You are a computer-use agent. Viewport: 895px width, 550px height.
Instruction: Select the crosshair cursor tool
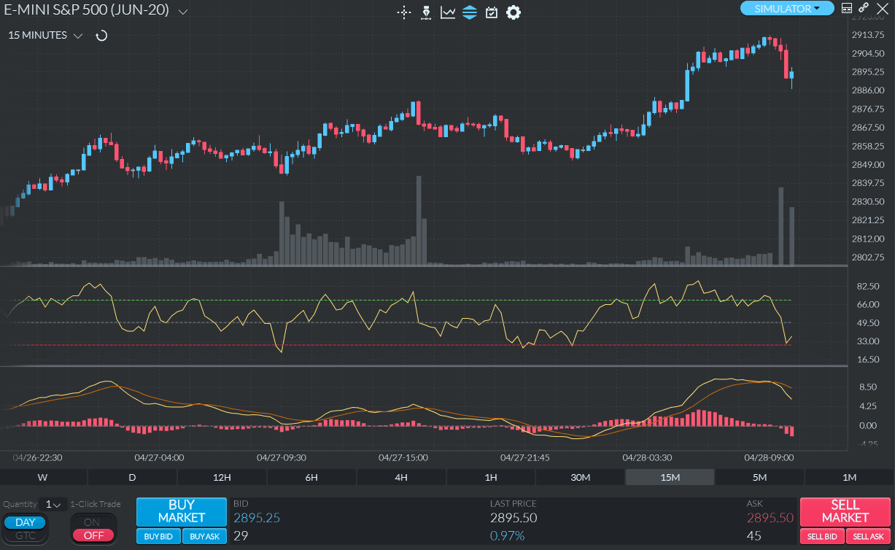point(404,12)
